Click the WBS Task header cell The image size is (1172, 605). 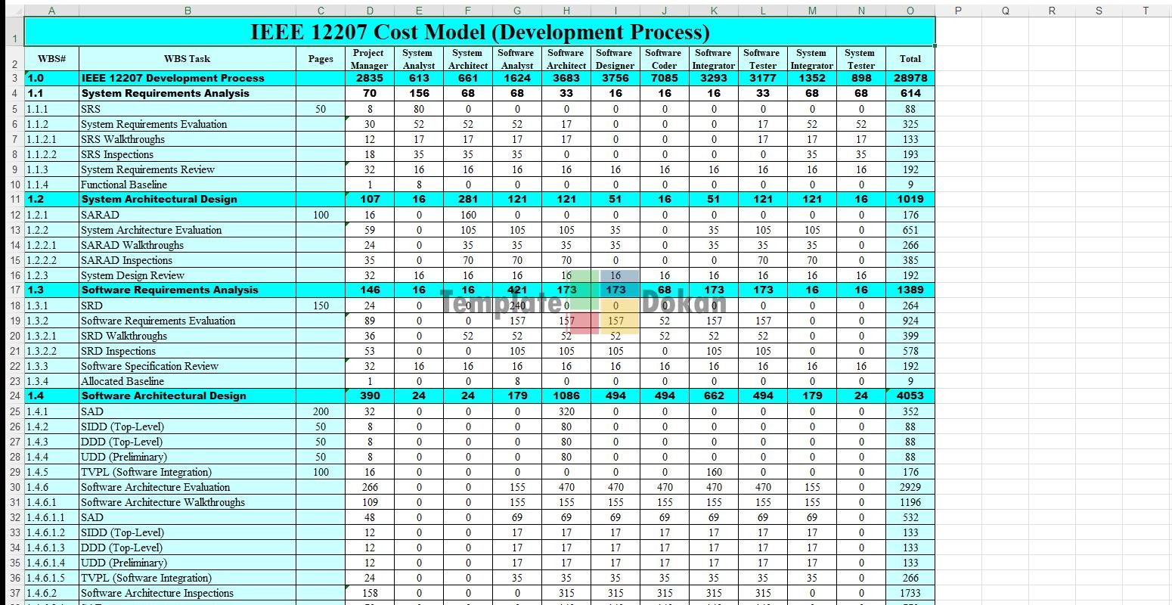click(187, 59)
